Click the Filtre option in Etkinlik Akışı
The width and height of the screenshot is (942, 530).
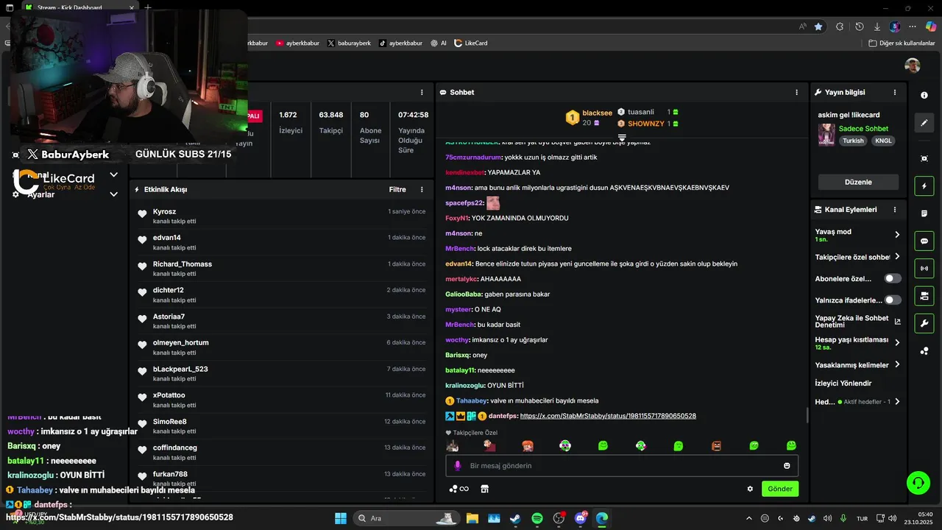(397, 189)
